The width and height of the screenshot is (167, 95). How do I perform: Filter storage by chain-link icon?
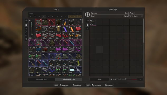(26, 28)
